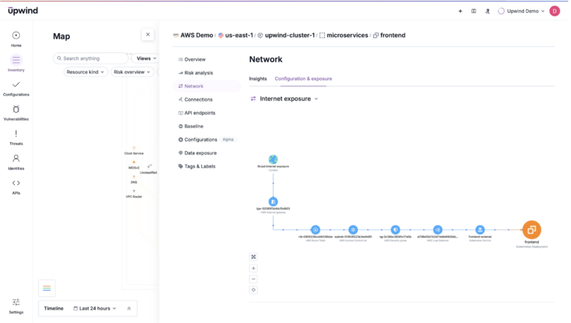Open the Last 24 hours time range
Viewport: 571px width, 323px height.
point(95,309)
